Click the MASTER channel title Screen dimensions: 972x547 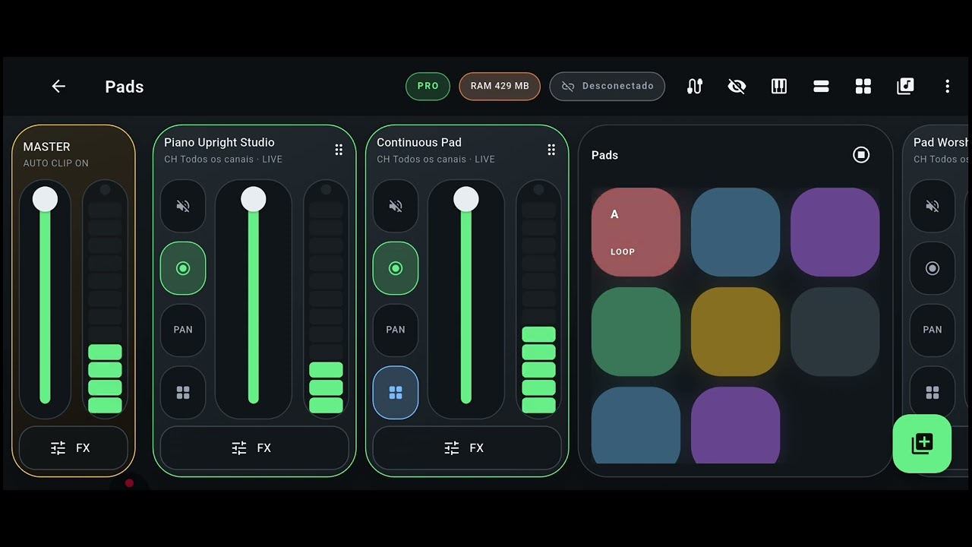[46, 147]
